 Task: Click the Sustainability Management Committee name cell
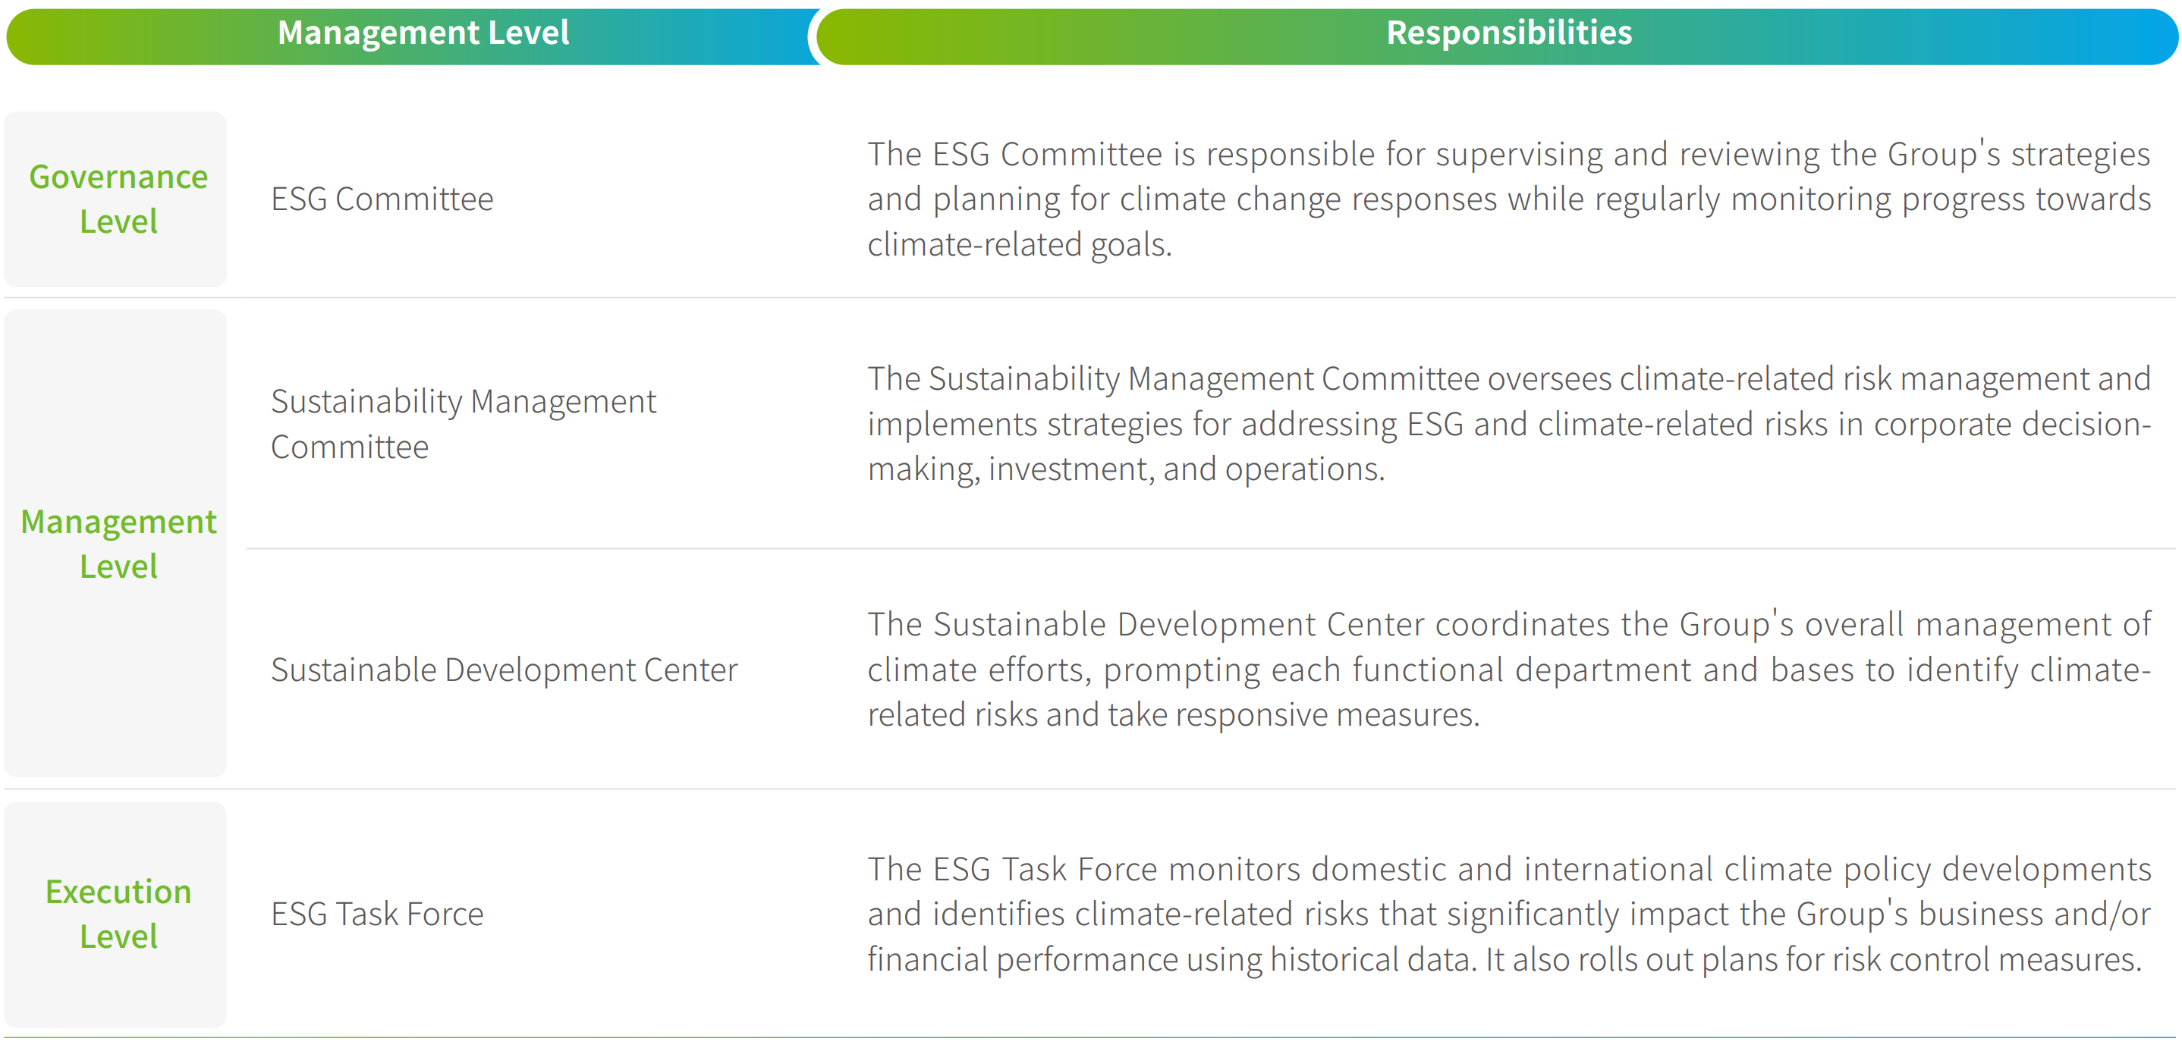pos(463,423)
